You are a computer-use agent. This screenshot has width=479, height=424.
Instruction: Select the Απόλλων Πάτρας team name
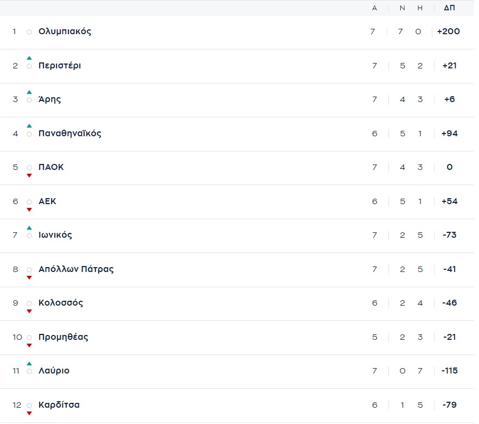pyautogui.click(x=76, y=269)
